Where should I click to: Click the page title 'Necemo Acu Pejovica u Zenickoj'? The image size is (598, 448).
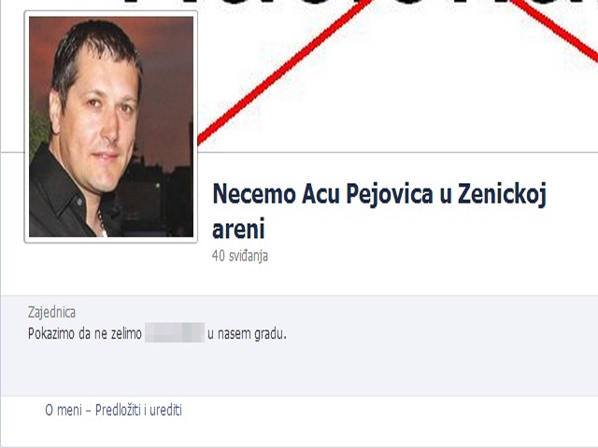click(x=379, y=194)
